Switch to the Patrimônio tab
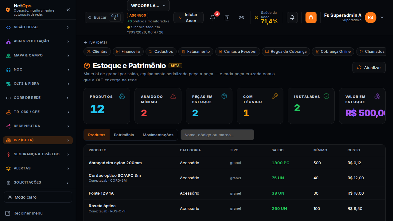Viewport: 393px width, 221px height. [x=124, y=135]
